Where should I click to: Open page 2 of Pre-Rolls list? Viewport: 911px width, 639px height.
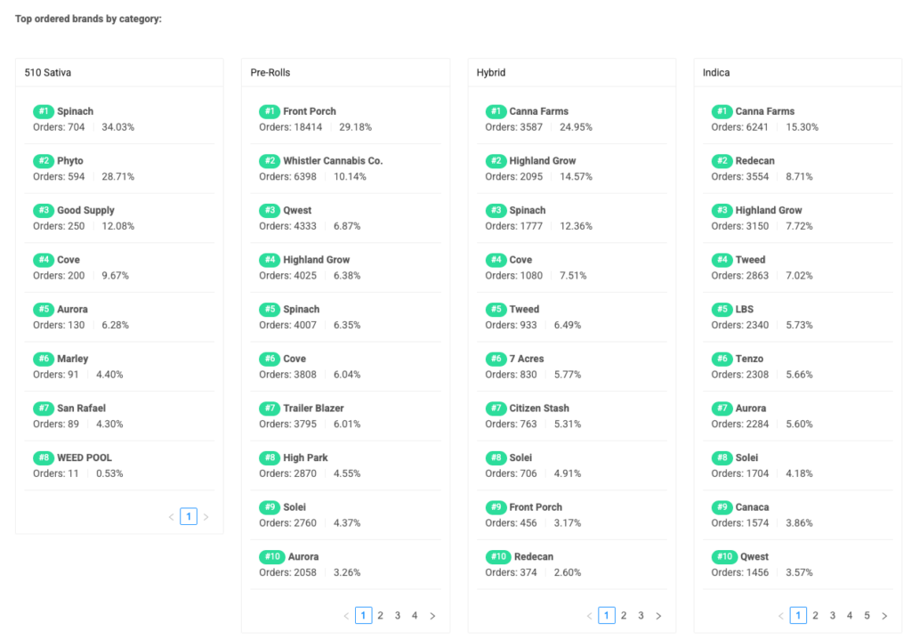pos(381,615)
